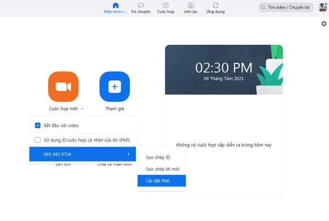Screen dimensions: 329x221
Task: Uncheck Bắt đầu với video checkbox
Action: pyautogui.click(x=37, y=125)
